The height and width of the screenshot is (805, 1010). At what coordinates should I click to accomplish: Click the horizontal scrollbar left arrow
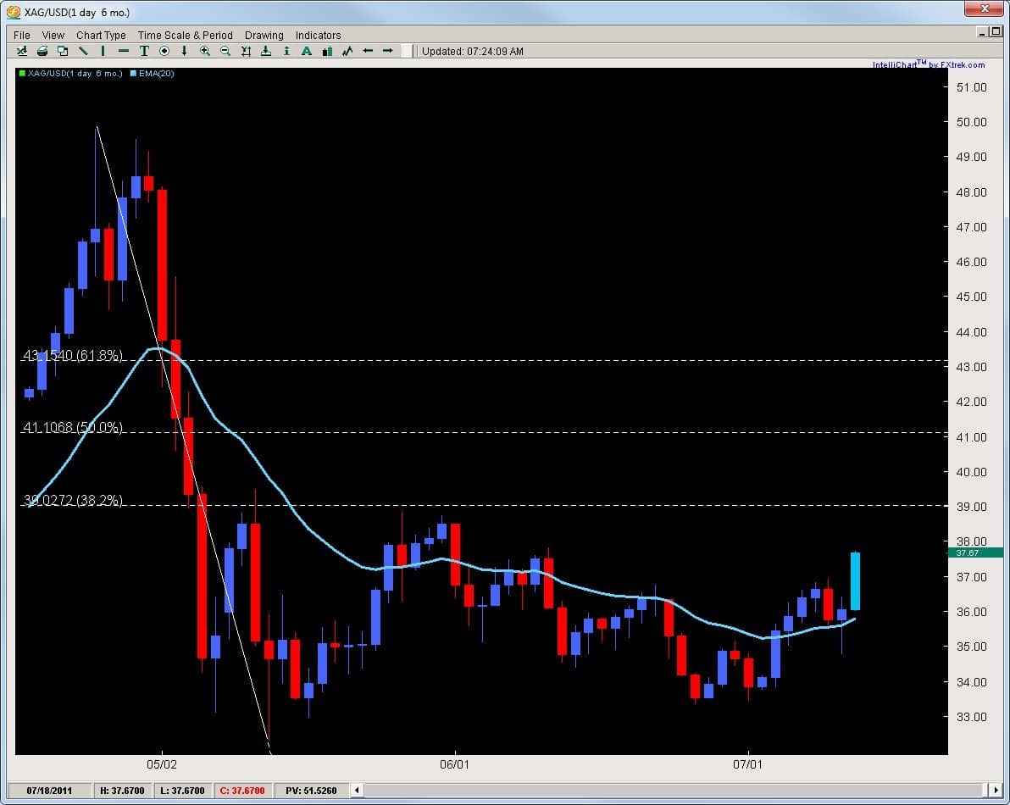[357, 790]
